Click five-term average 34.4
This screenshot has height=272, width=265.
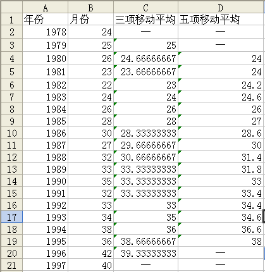[221, 205]
